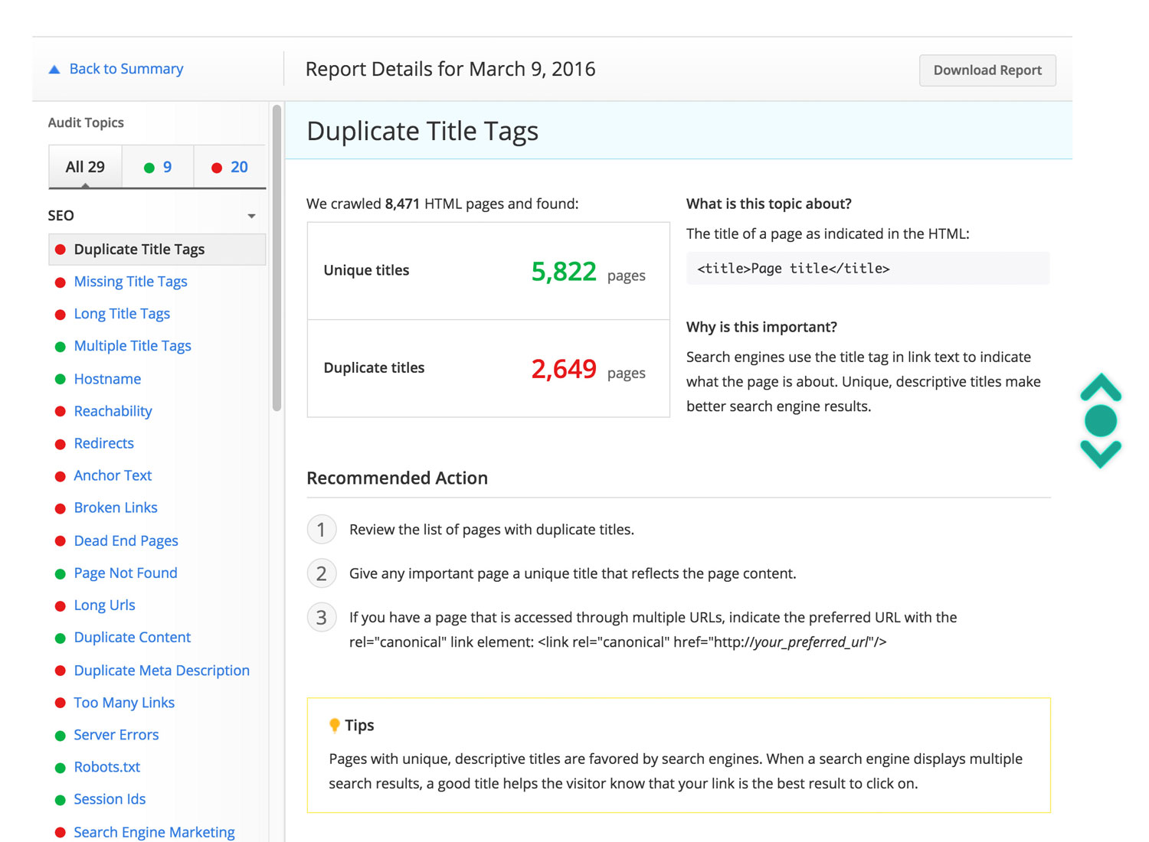Click step 1 Review the list text
1149x842 pixels.
[492, 530]
